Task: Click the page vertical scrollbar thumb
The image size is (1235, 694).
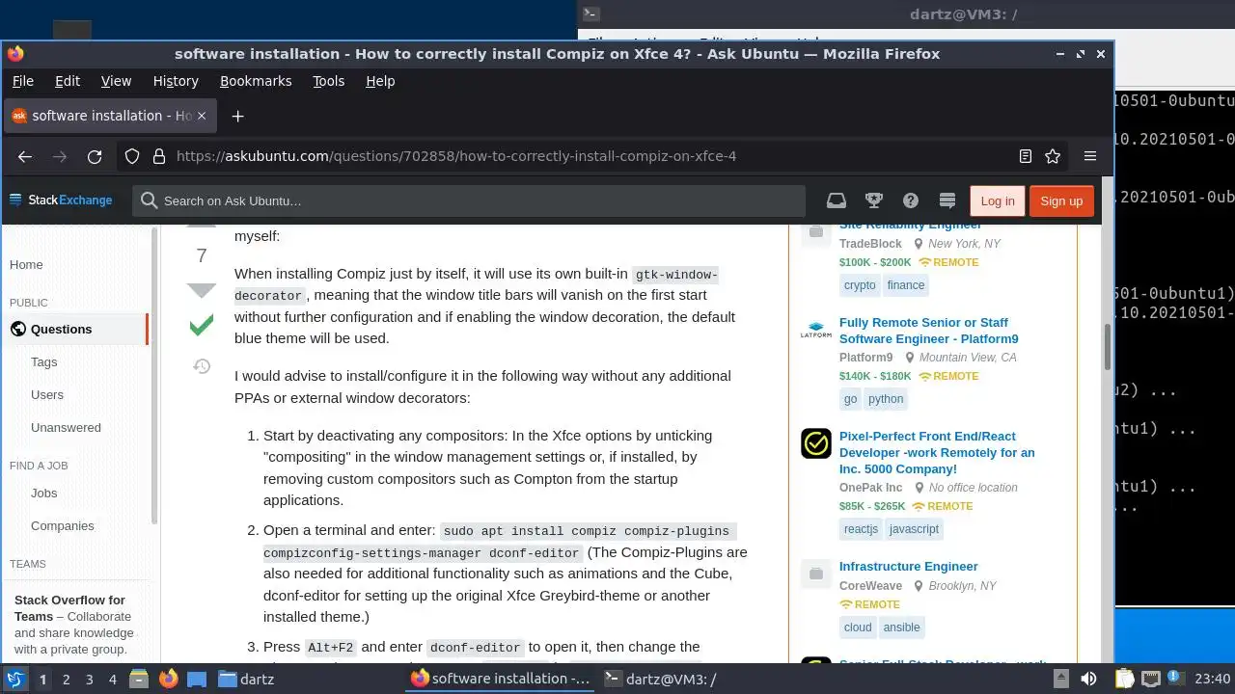Action: click(x=1108, y=346)
